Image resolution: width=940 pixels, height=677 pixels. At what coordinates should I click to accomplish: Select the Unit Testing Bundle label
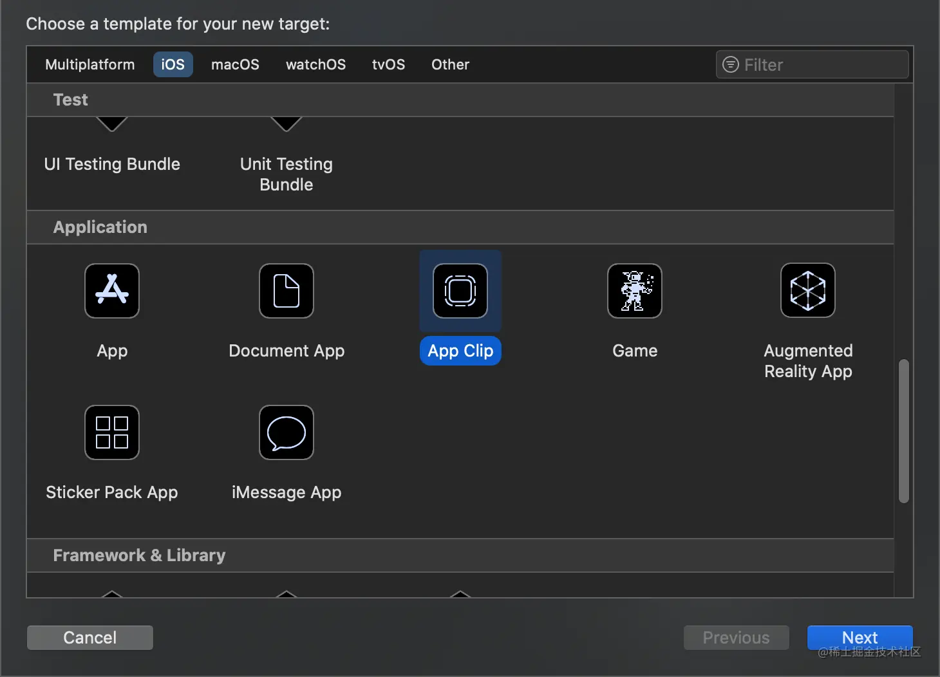click(287, 174)
